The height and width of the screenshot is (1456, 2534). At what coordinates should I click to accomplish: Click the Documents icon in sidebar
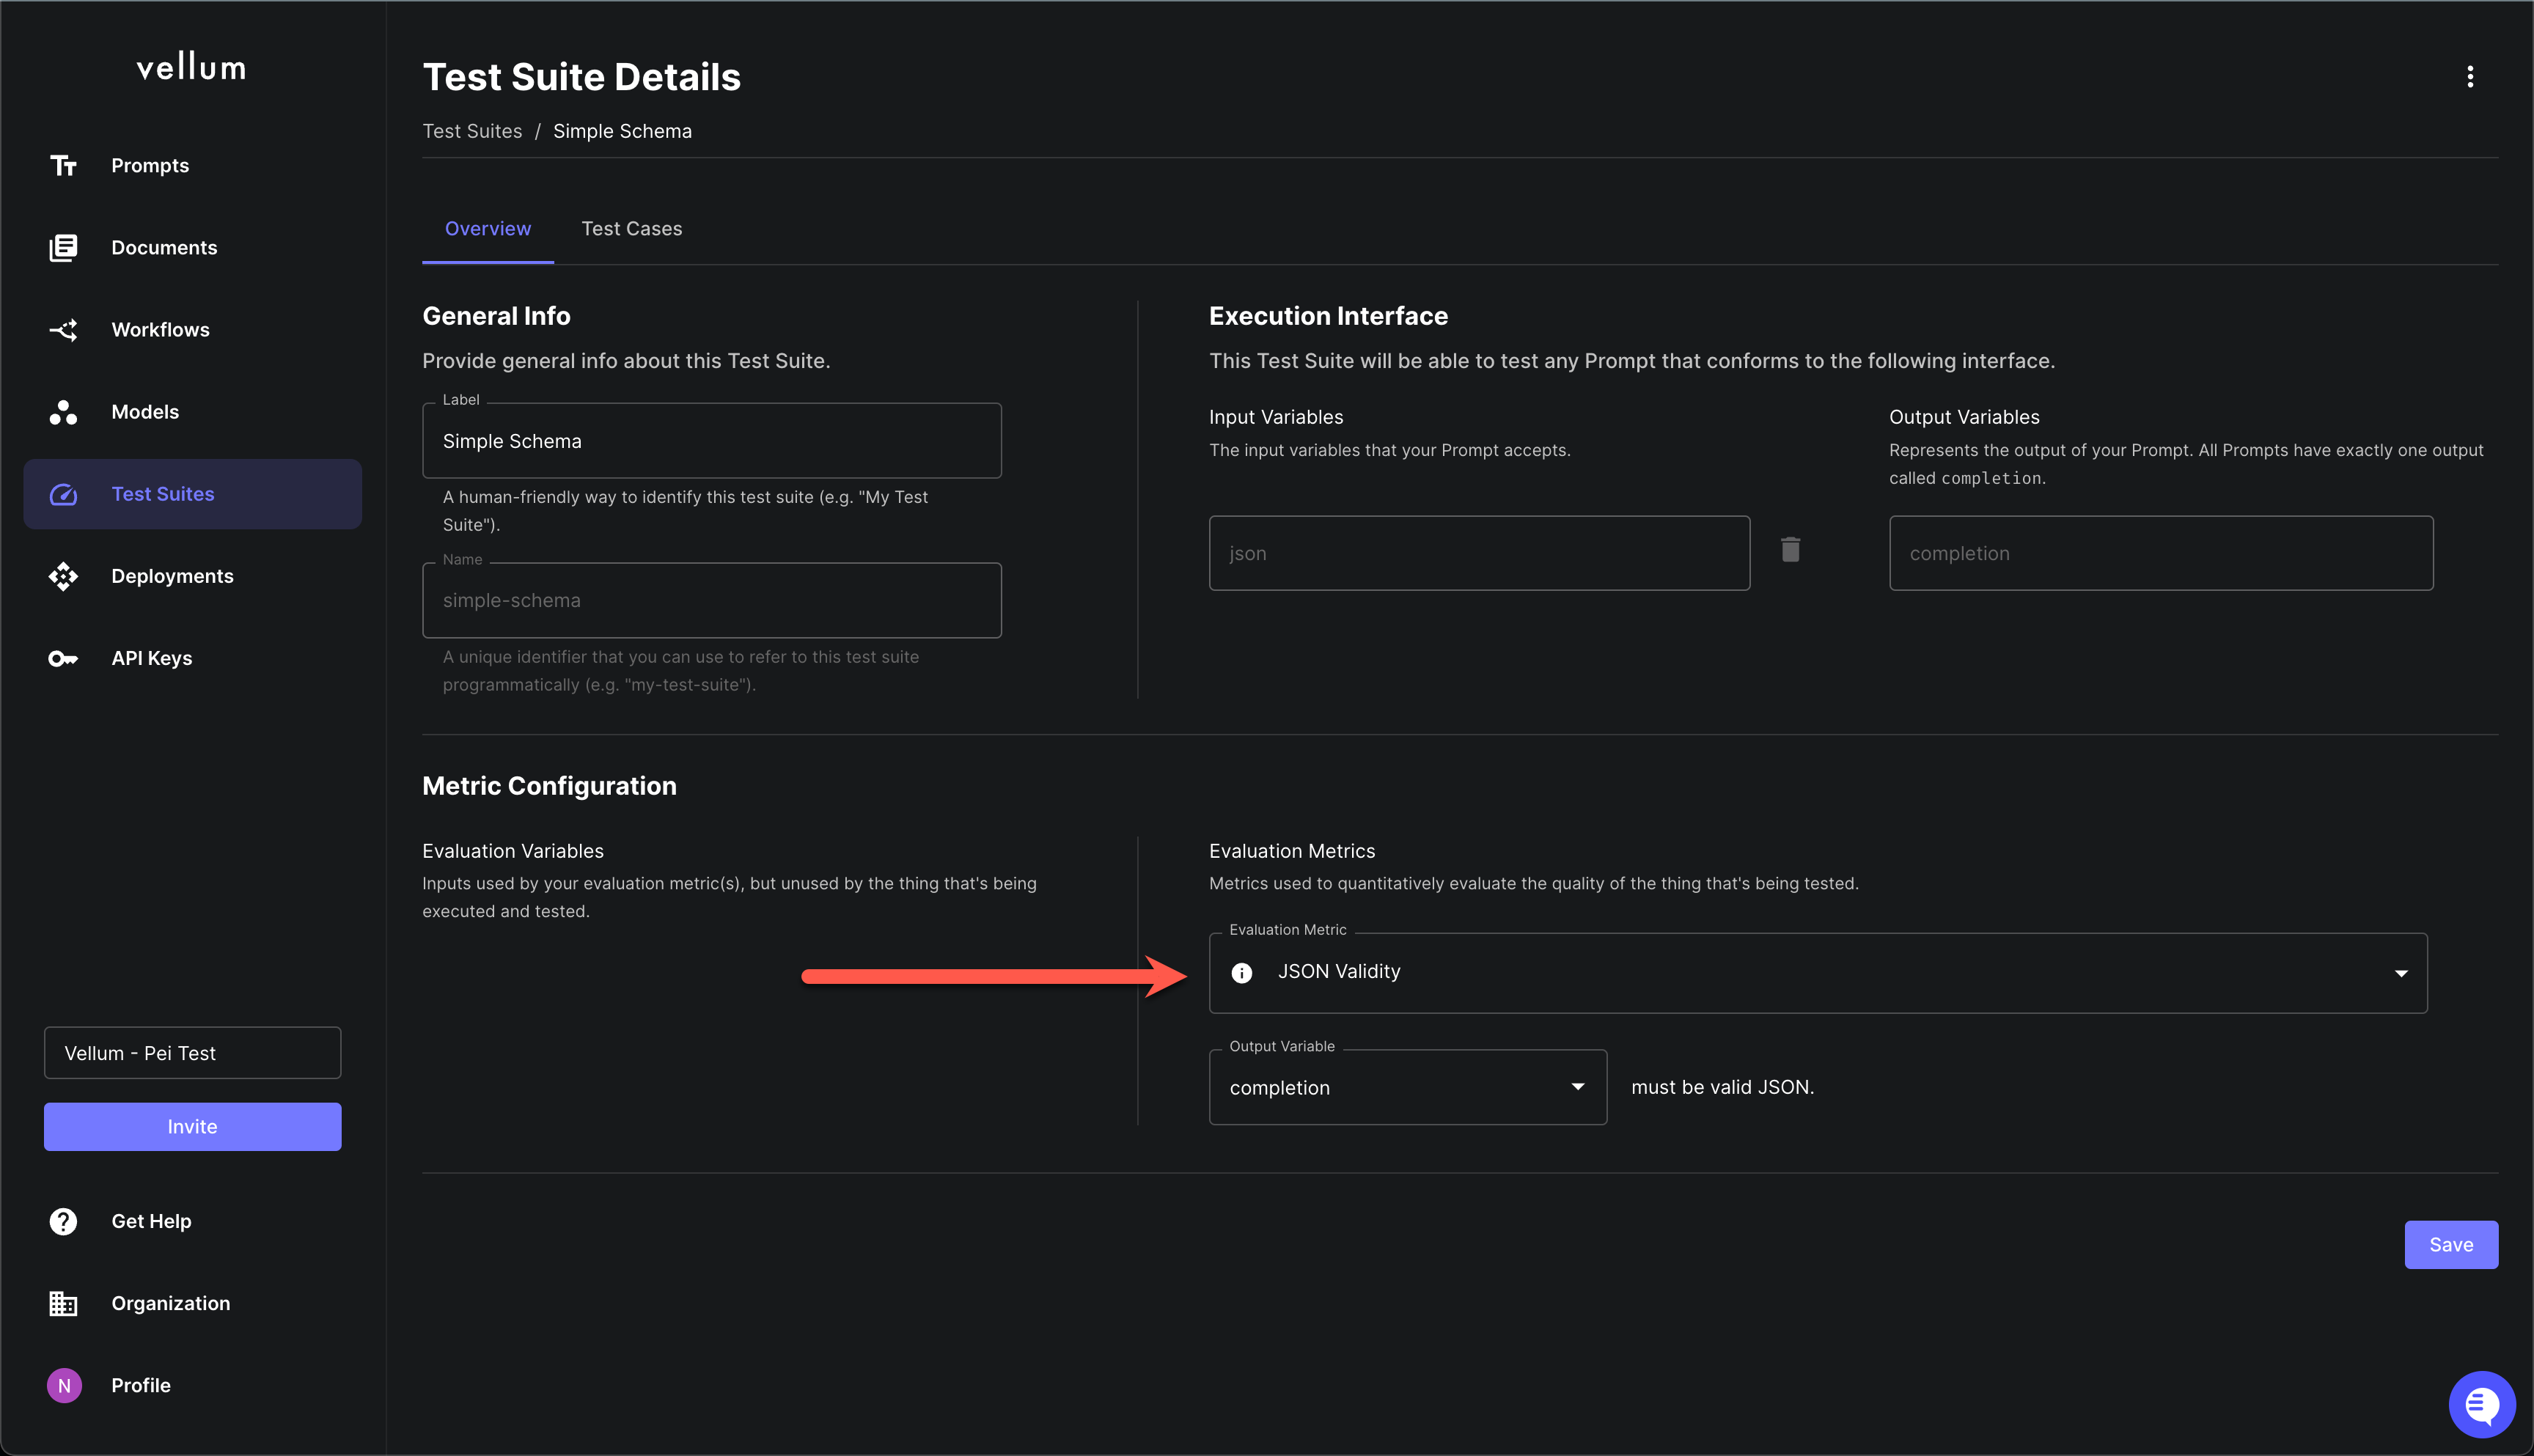(63, 247)
